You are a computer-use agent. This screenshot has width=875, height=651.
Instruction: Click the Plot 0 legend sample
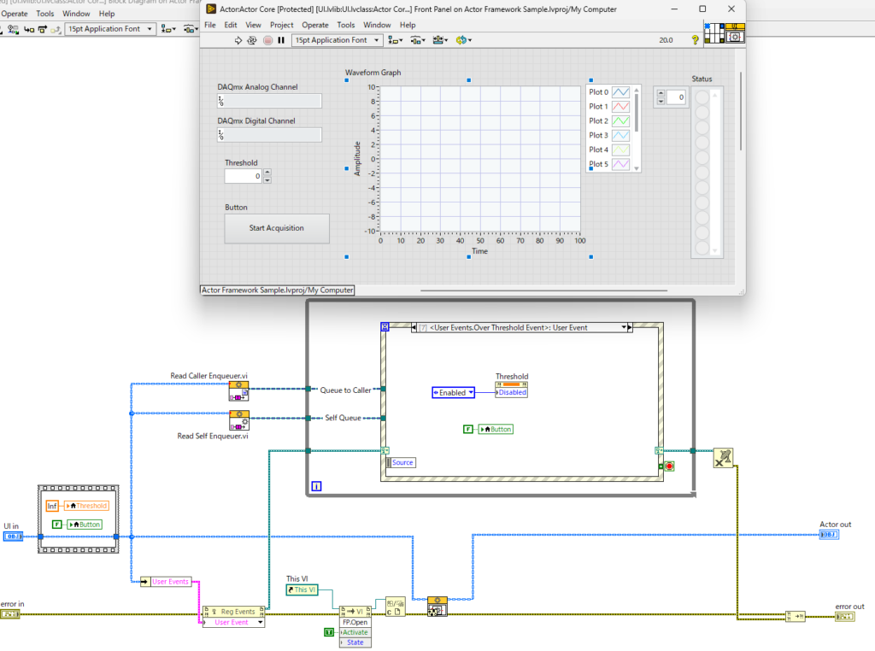click(x=620, y=92)
